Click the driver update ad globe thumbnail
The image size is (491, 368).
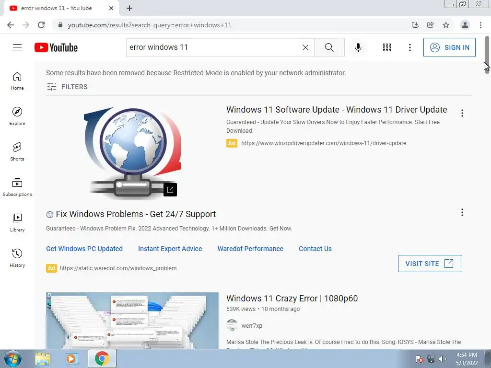click(132, 152)
